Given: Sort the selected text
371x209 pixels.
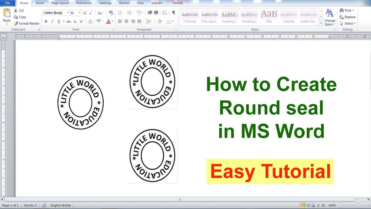Looking at the screenshot, I should tap(164, 13).
